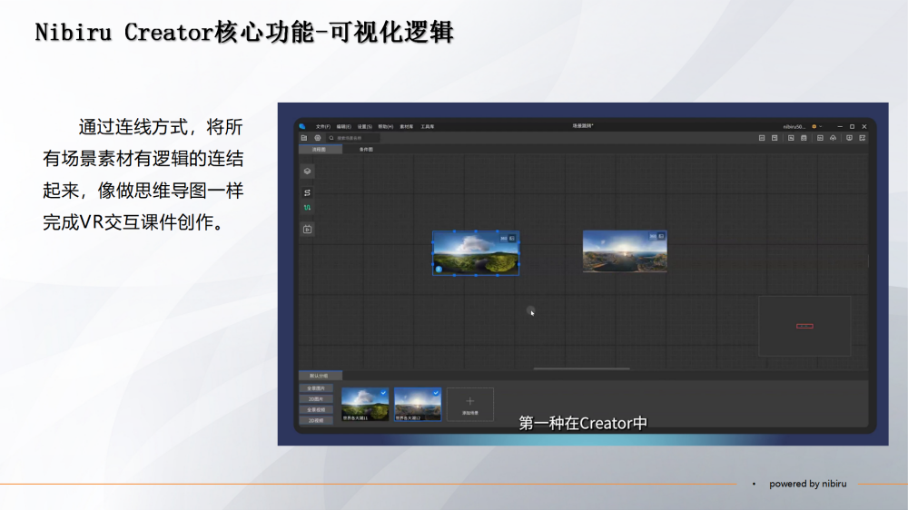Filter by 2D视频 category

[x=316, y=421]
